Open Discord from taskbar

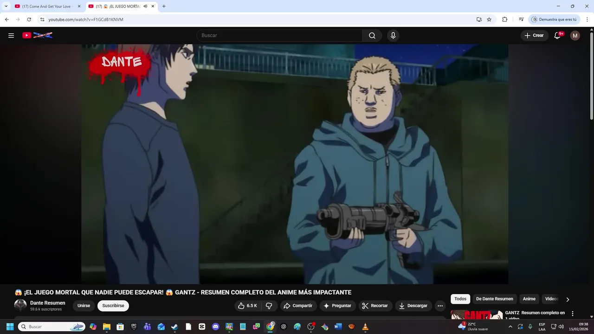coord(215,327)
